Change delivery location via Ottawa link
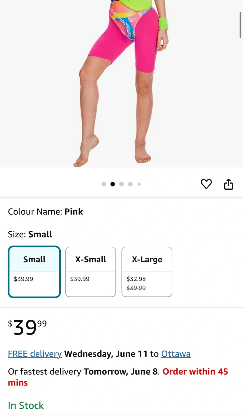243x415 pixels. click(176, 354)
